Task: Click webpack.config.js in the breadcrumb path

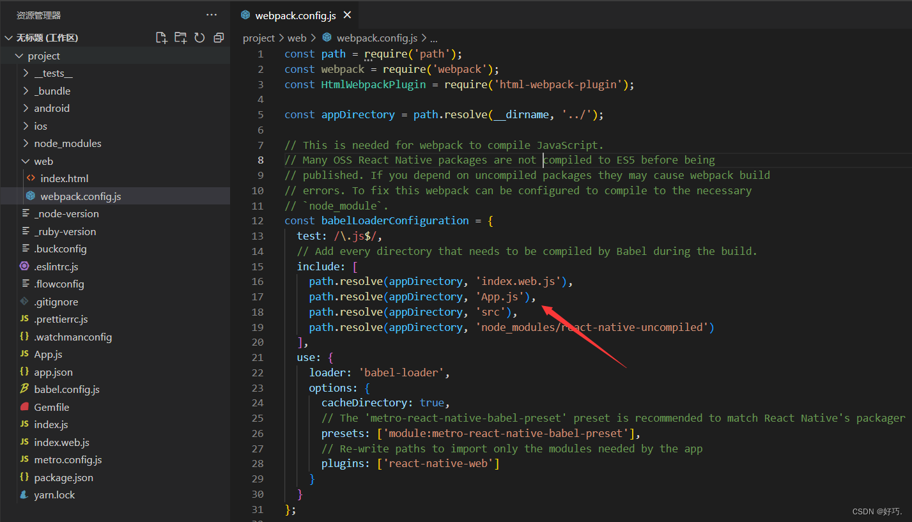Action: pos(377,38)
